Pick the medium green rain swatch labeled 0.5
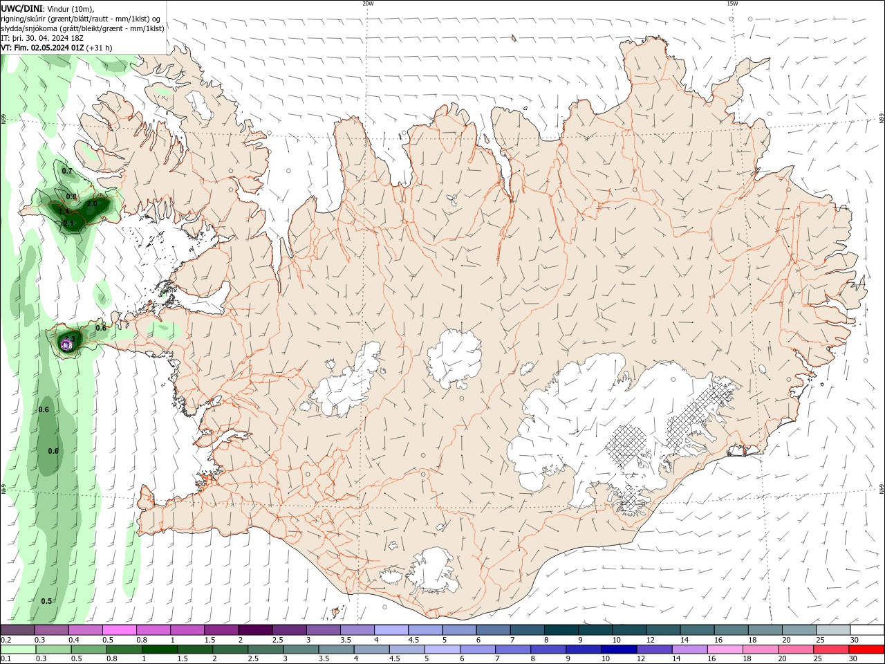 coord(88,649)
